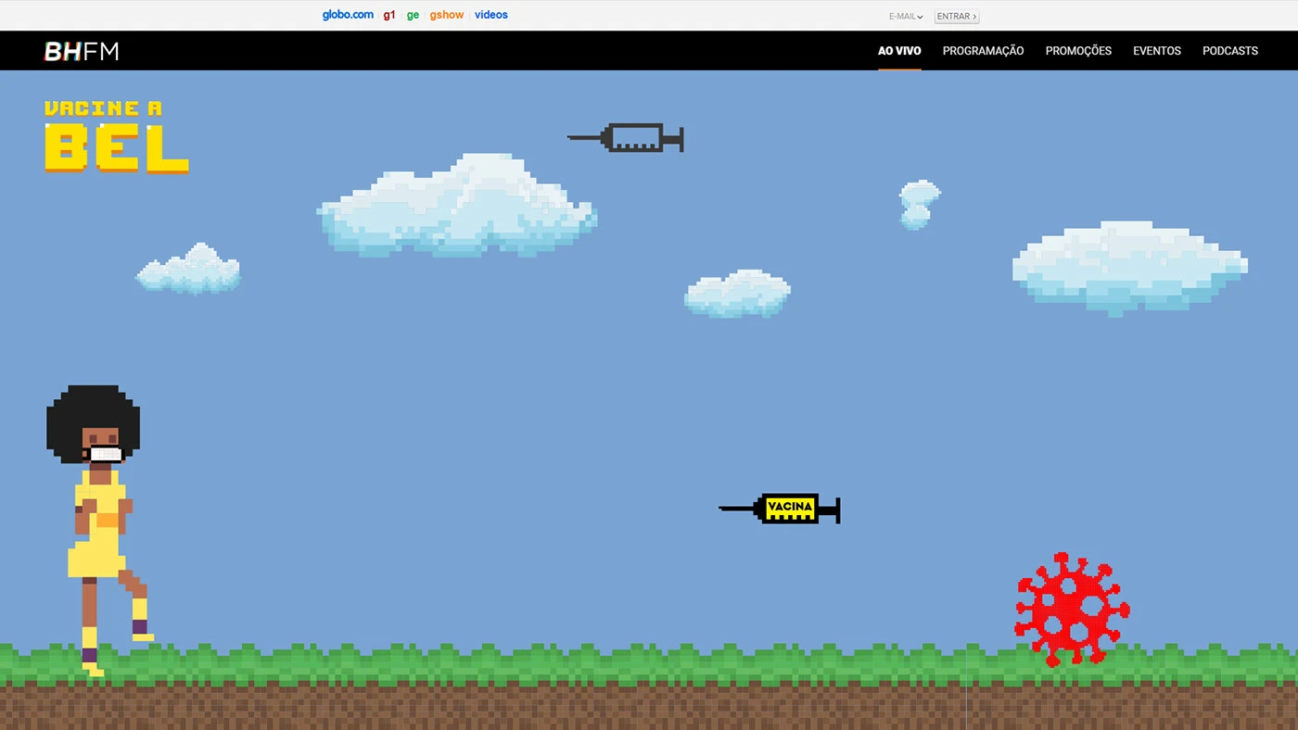1298x730 pixels.
Task: Select EVENTOS in the navigation bar
Action: (1156, 51)
